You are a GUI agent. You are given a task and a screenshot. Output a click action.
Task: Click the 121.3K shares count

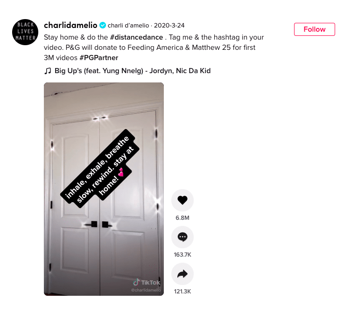(x=183, y=292)
